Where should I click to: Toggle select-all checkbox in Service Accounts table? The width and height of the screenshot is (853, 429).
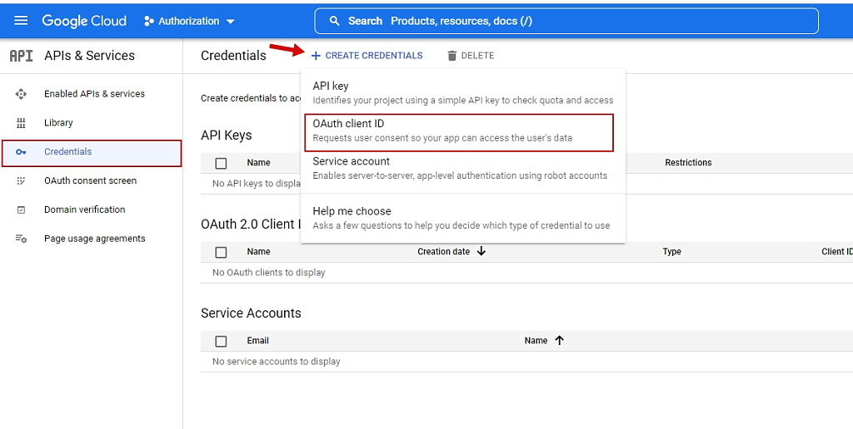click(x=221, y=341)
